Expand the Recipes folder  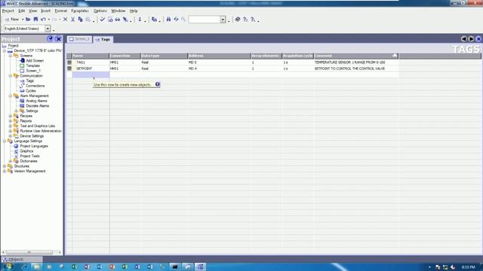(x=10, y=116)
